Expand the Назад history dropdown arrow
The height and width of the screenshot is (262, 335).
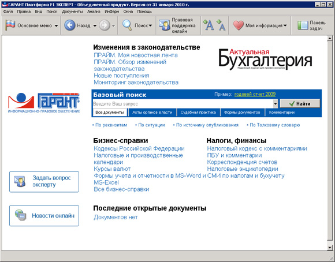click(95, 25)
